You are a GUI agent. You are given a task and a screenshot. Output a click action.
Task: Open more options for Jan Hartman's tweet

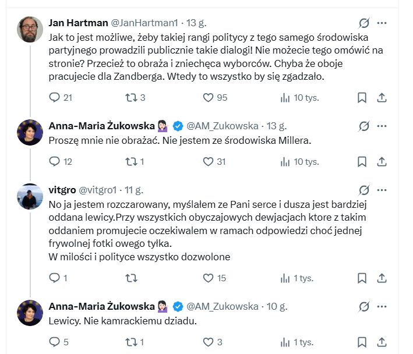click(x=382, y=23)
